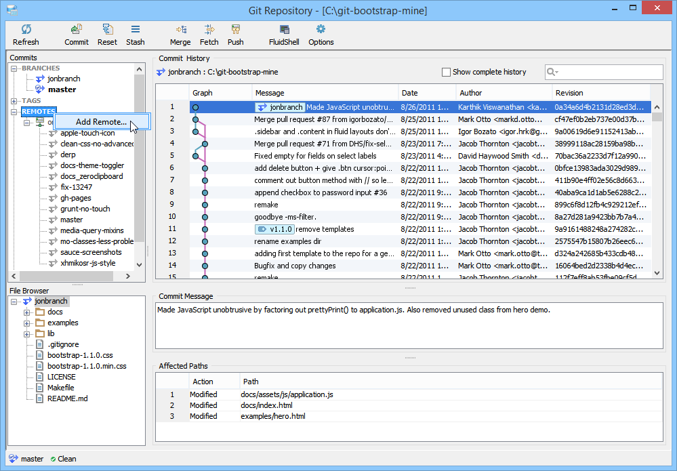Fetch changes using the Fetch icon
677x471 pixels.
click(x=209, y=29)
